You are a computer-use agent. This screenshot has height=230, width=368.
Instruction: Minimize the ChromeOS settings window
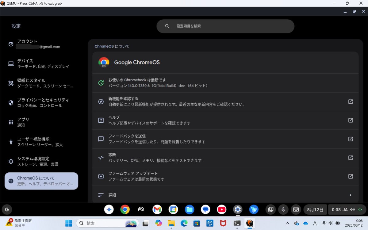coord(345,11)
